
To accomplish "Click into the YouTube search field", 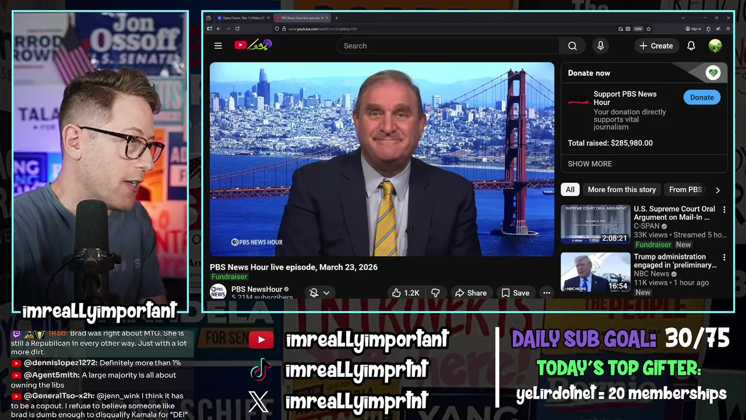I will pos(449,45).
